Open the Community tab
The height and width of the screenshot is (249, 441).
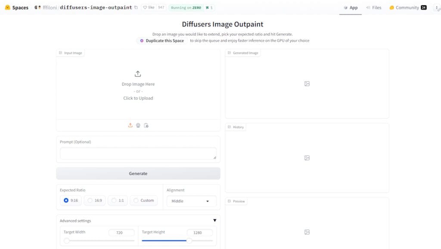point(407,8)
